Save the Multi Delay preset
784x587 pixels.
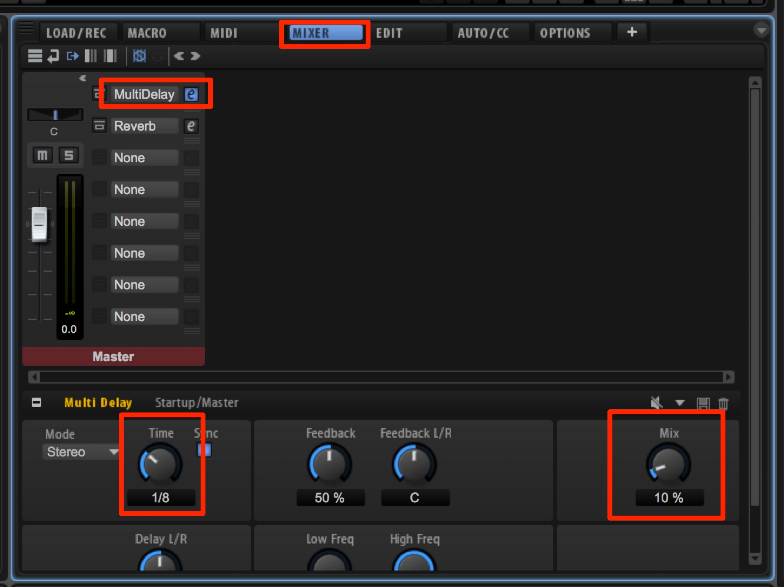(703, 403)
